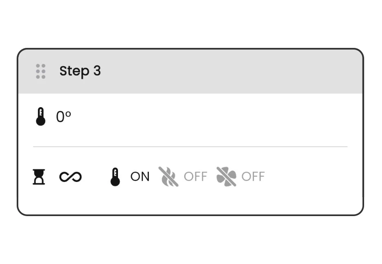Click empty area right of 0° row
The width and height of the screenshot is (382, 264).
click(210, 117)
